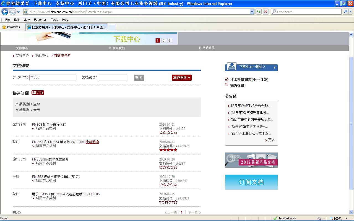Stop loading with the red X icon

tap(266, 12)
